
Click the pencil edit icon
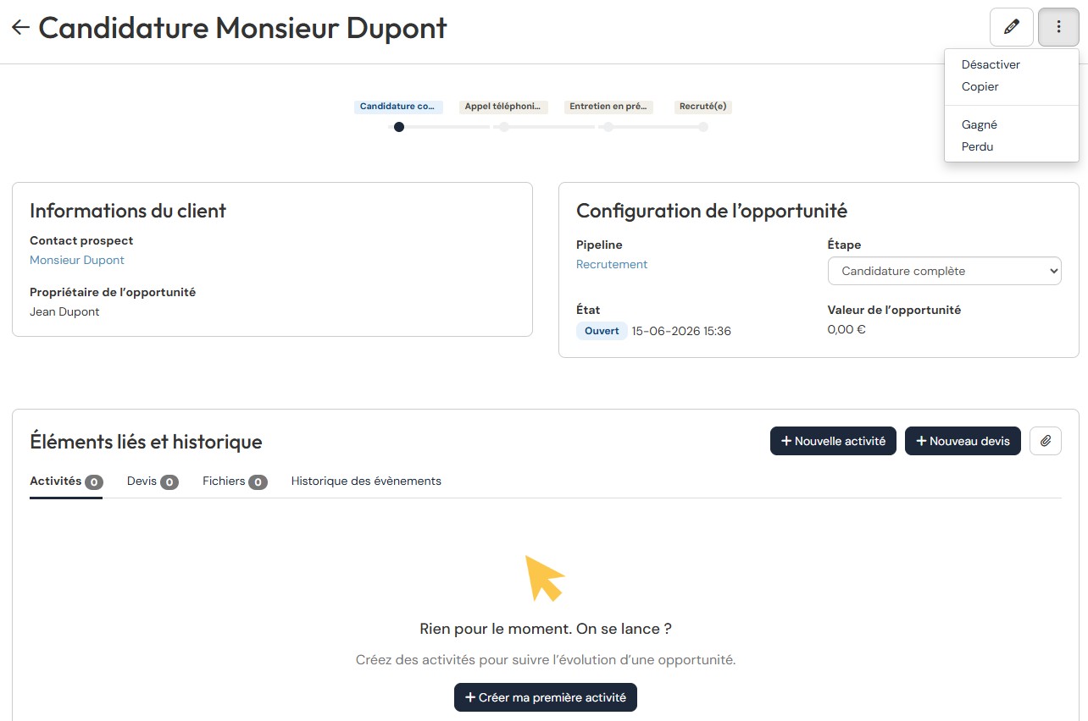[x=1011, y=27]
